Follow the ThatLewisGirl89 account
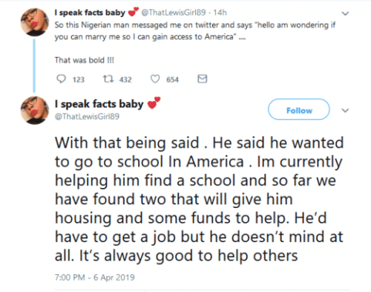This screenshot has width=371, height=292. [x=299, y=109]
